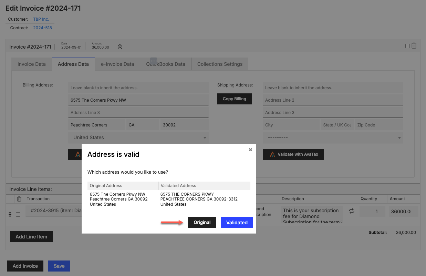The width and height of the screenshot is (426, 276).
Task: Switch to the Invoice Data tab
Action: coord(32,64)
